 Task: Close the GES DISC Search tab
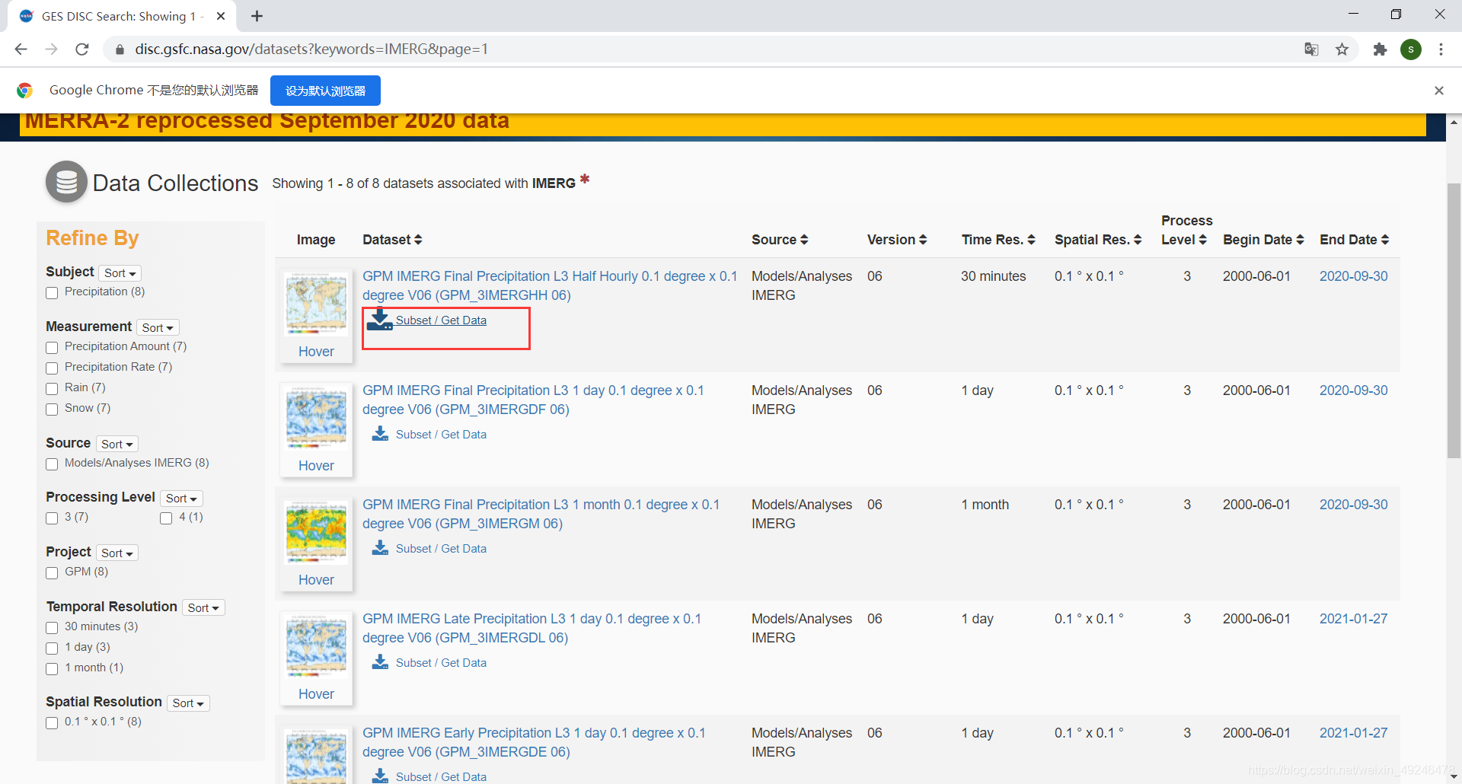click(x=221, y=16)
